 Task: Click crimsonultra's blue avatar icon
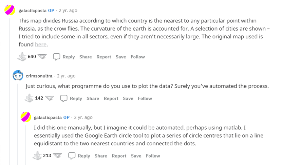click(18, 76)
